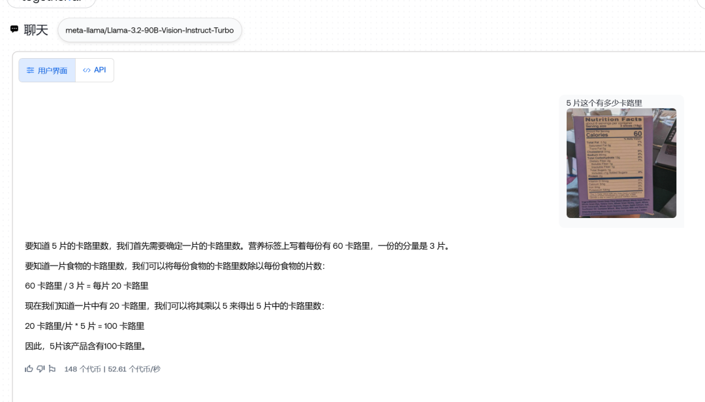The width and height of the screenshot is (705, 402).
Task: Click the 聊天 heading text
Action: 36,30
